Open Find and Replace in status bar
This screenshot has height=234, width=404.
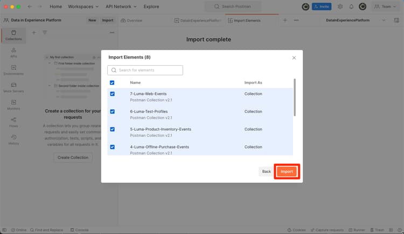[x=47, y=230]
